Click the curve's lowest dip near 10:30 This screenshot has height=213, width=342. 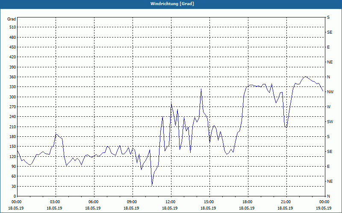[x=152, y=185]
